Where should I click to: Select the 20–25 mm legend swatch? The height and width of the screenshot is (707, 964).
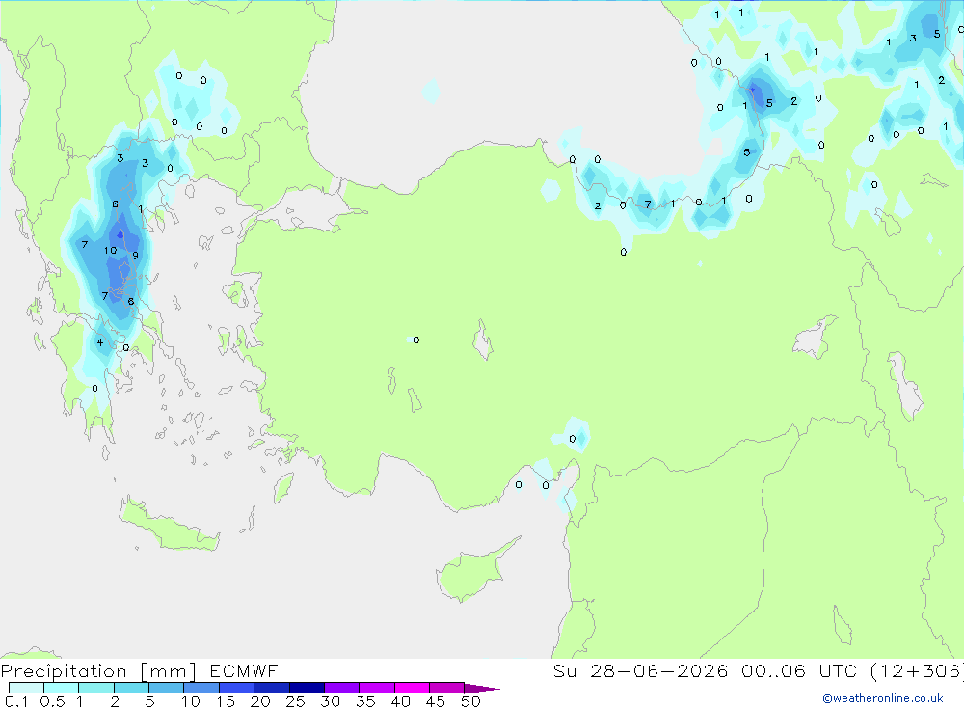272,688
